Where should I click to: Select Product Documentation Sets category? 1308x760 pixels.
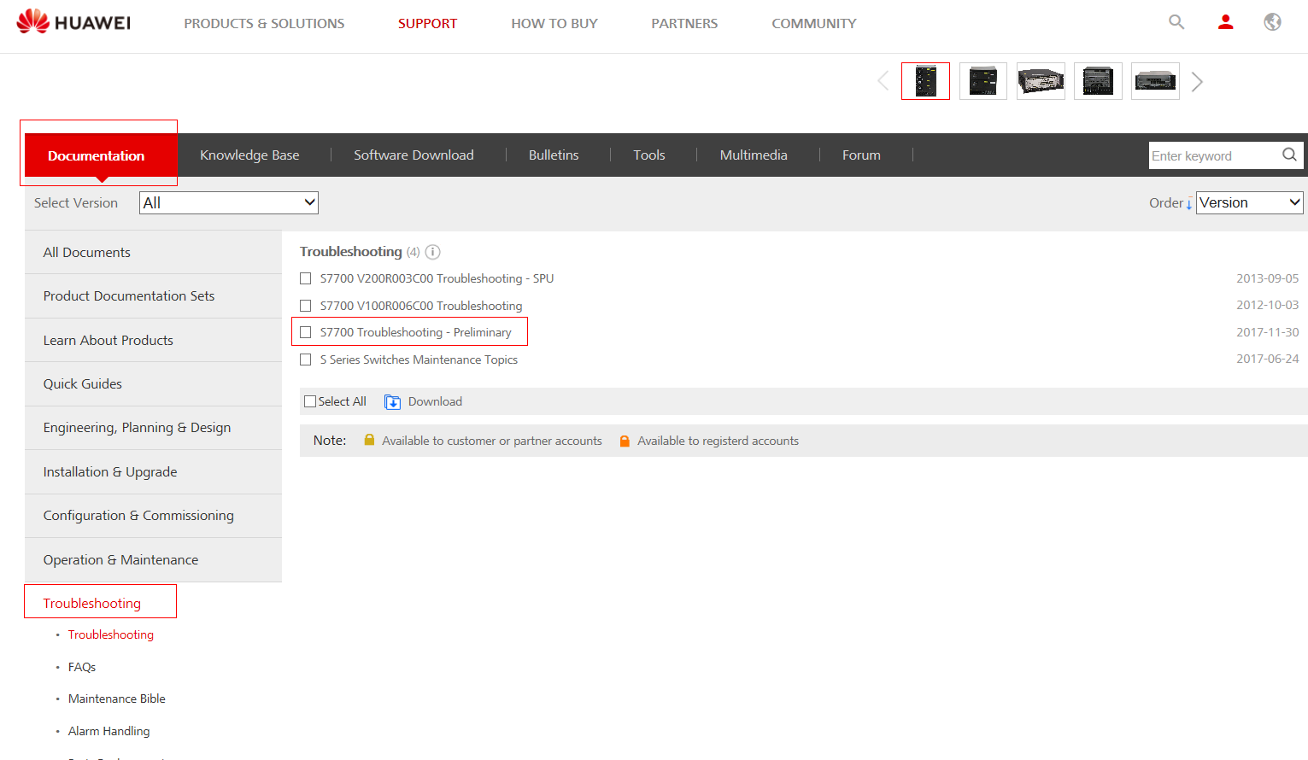point(153,295)
